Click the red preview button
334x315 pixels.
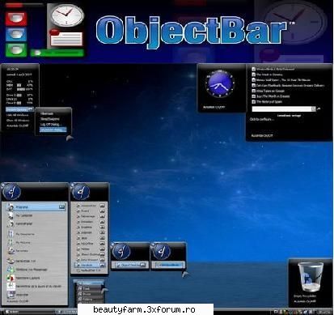[x=16, y=19]
